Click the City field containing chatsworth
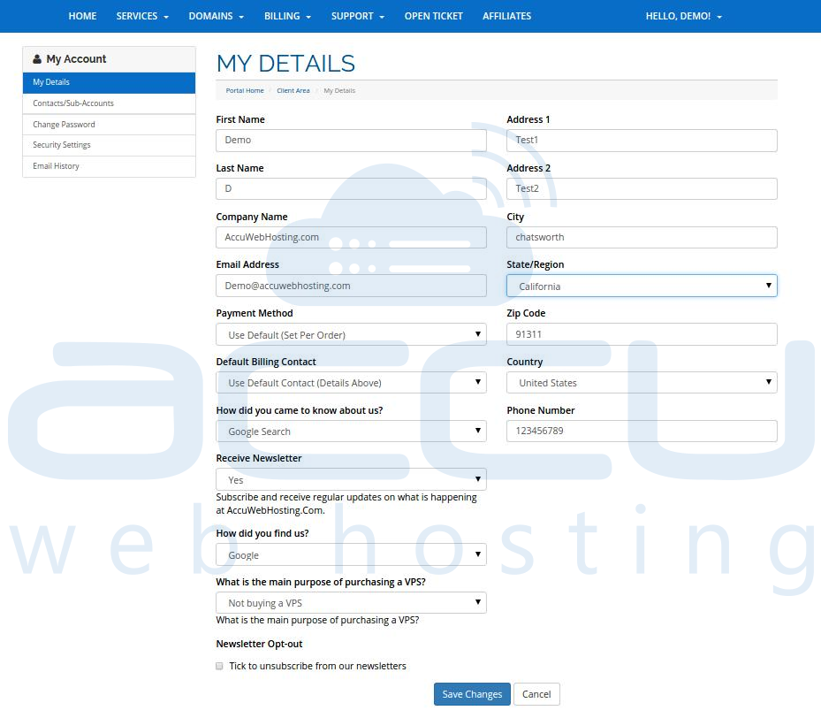 tap(642, 237)
